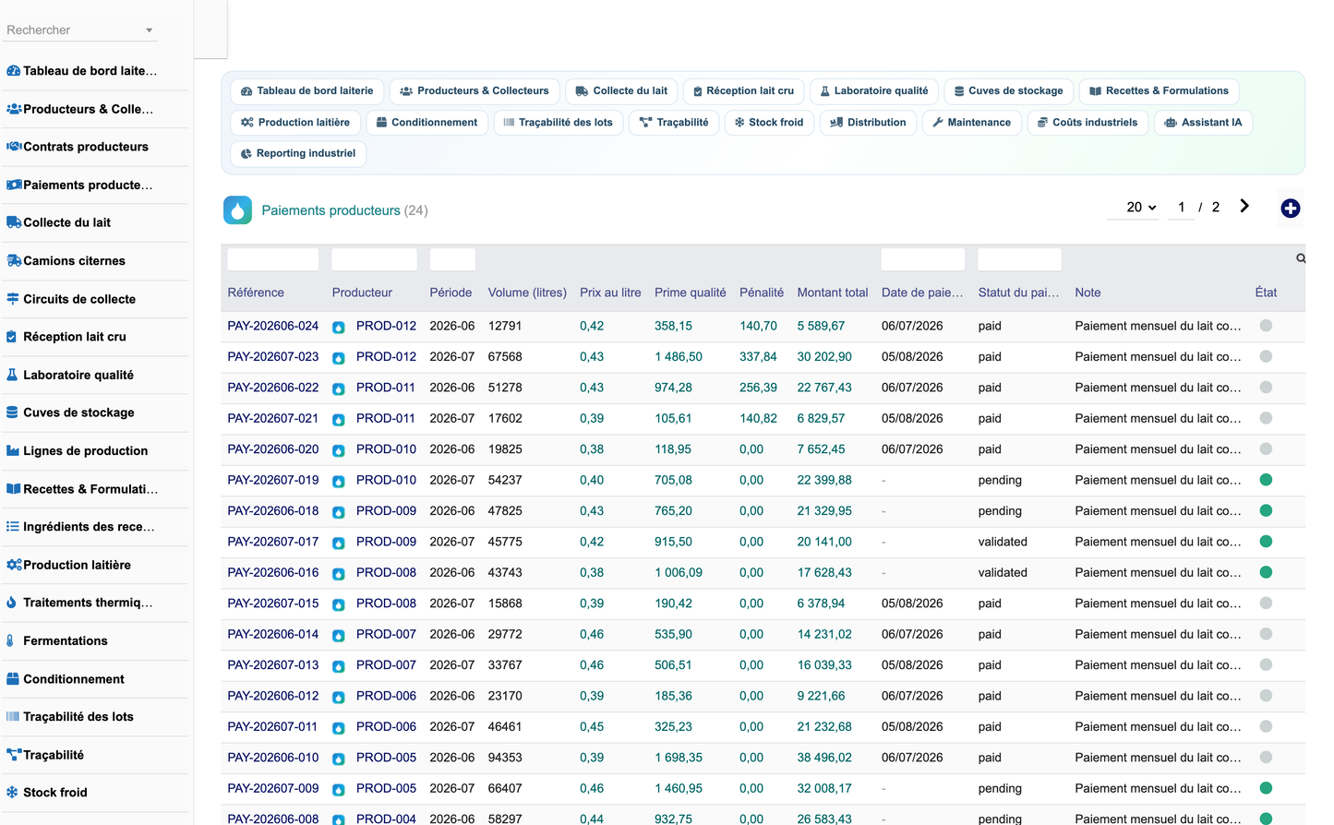Open payment PAY-202606-020 link
This screenshot has width=1334, height=825.
point(273,449)
